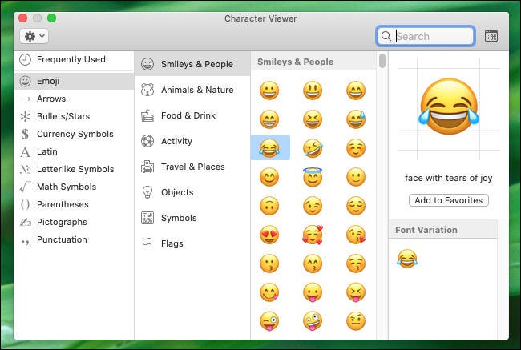Select the Punctuation category
The height and width of the screenshot is (350, 521).
(74, 239)
